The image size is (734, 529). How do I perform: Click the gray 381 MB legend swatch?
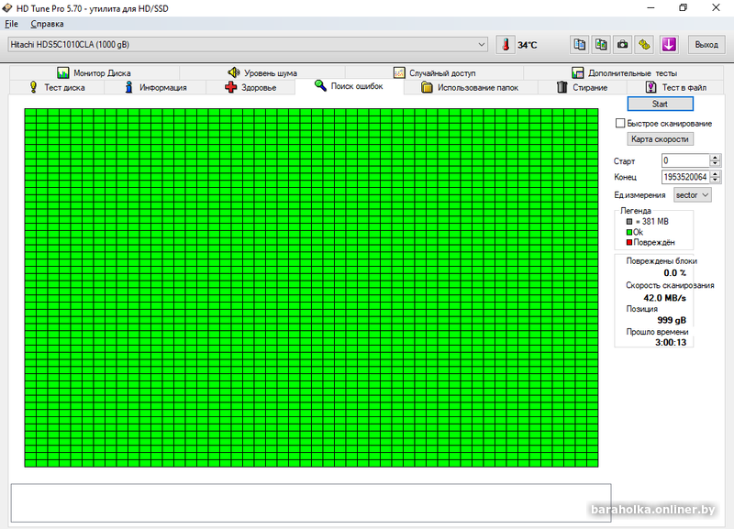tap(629, 222)
